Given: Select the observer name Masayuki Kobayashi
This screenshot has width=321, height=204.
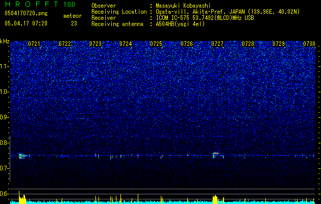Looking at the screenshot, I should coord(183,6).
